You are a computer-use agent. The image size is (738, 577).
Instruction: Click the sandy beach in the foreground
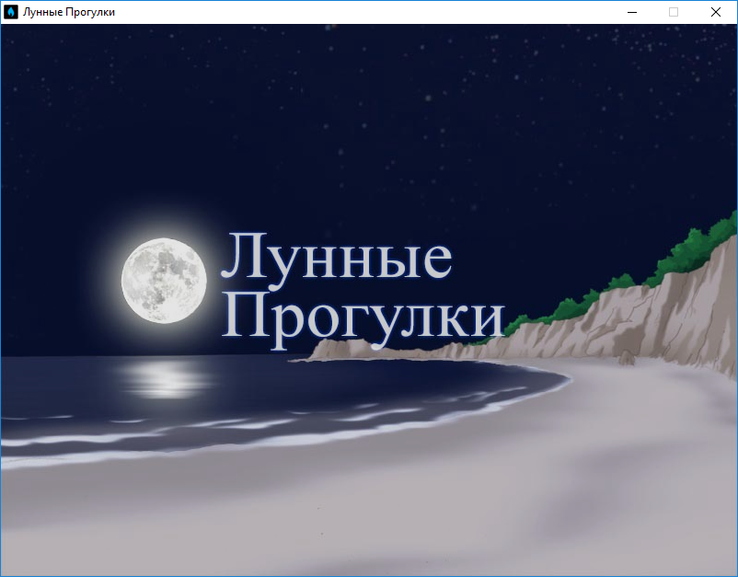[368, 515]
